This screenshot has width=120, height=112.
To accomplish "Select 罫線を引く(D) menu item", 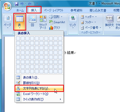I will coord(39,83).
